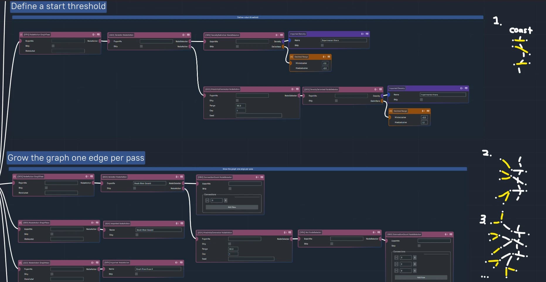Click ExportAs field on [1] NodeAction GraphPass
The image size is (546, 282).
pos(68,41)
